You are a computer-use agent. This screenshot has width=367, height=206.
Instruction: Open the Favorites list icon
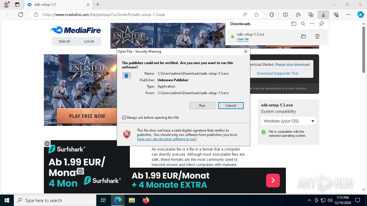point(298,15)
